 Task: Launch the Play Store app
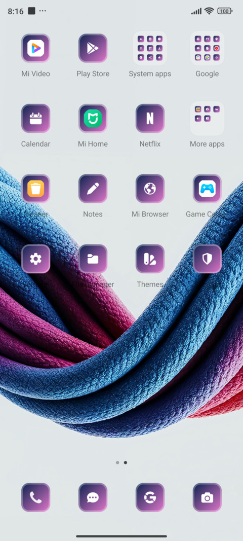(x=93, y=48)
